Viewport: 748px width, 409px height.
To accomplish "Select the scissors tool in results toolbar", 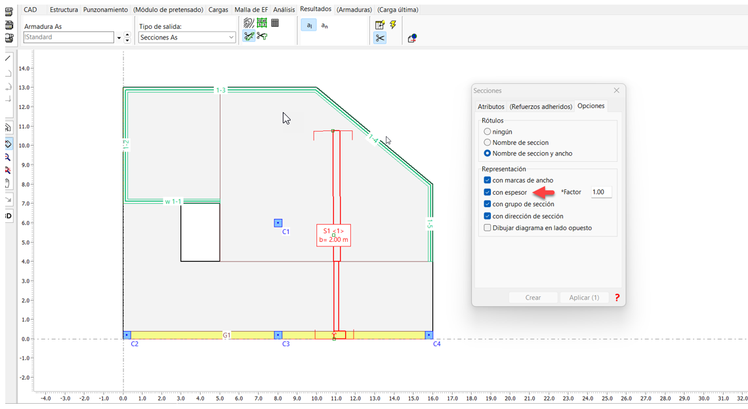I will [380, 38].
